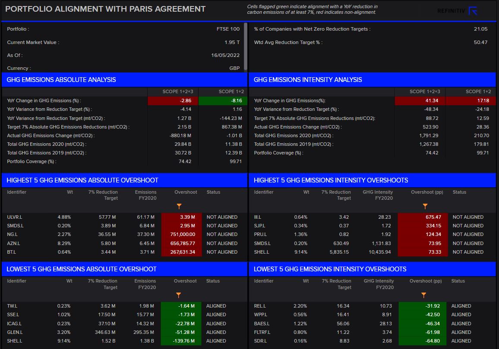Click the AZN.L identifier
This screenshot has width=499, height=349.
click(13, 243)
